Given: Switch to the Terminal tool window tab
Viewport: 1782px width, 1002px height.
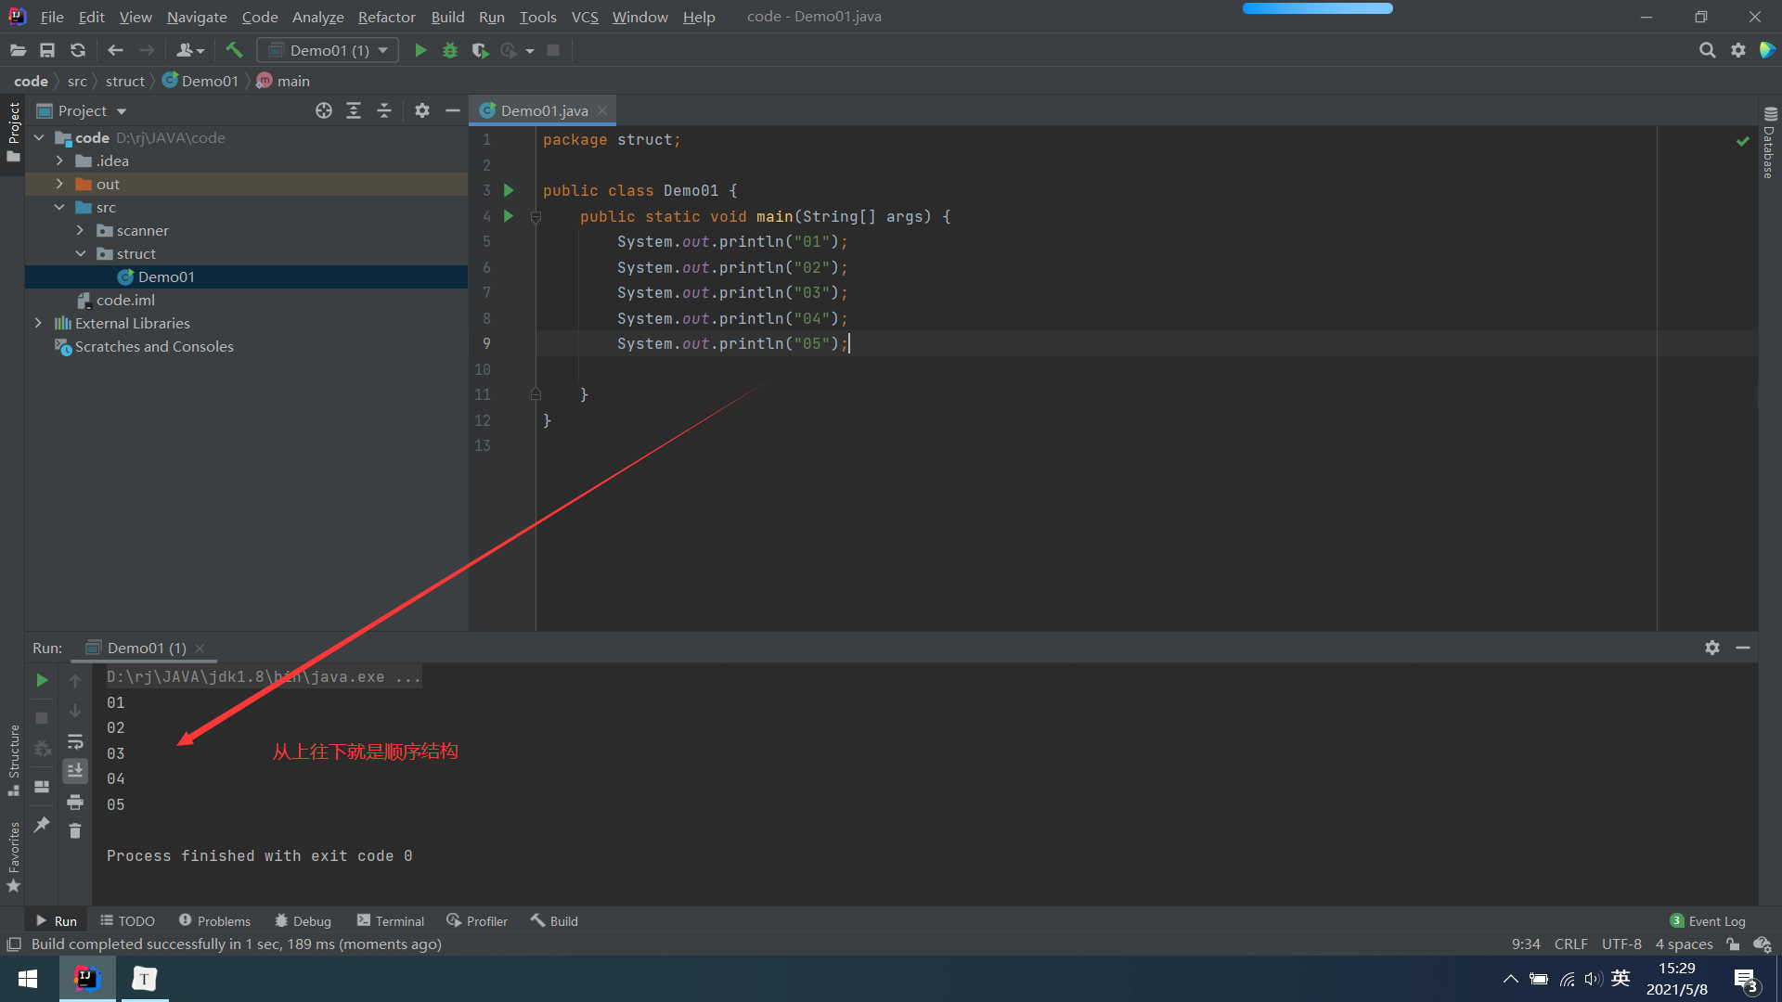Looking at the screenshot, I should coord(391,921).
